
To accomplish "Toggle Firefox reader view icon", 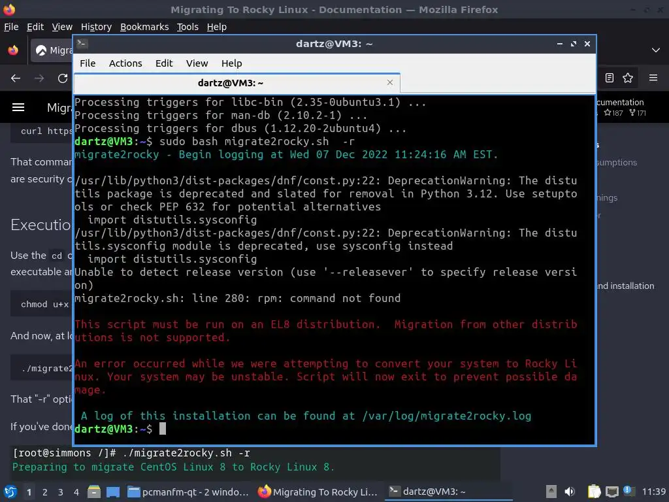I will coord(610,78).
